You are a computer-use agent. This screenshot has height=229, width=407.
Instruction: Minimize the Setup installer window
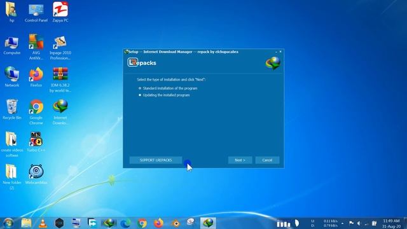(276, 52)
